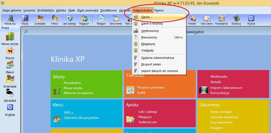Click Sprzedaż in the Praca sidebar
The width and height of the screenshot is (271, 133).
pos(10,95)
